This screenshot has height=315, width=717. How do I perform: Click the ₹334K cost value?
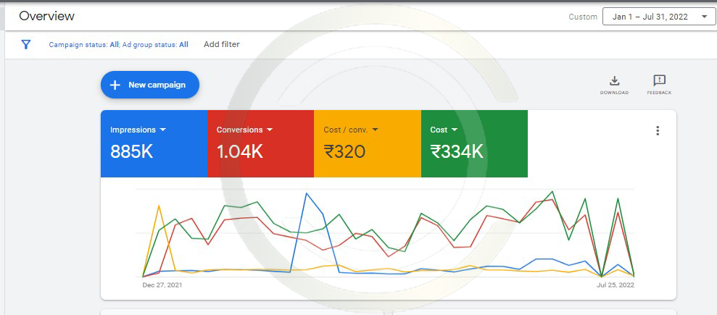[457, 151]
